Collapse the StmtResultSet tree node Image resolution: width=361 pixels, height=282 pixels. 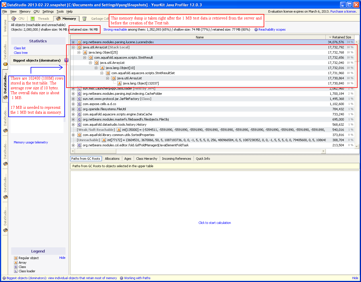point(102,73)
